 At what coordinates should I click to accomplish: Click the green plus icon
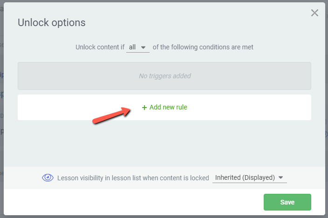click(x=144, y=108)
